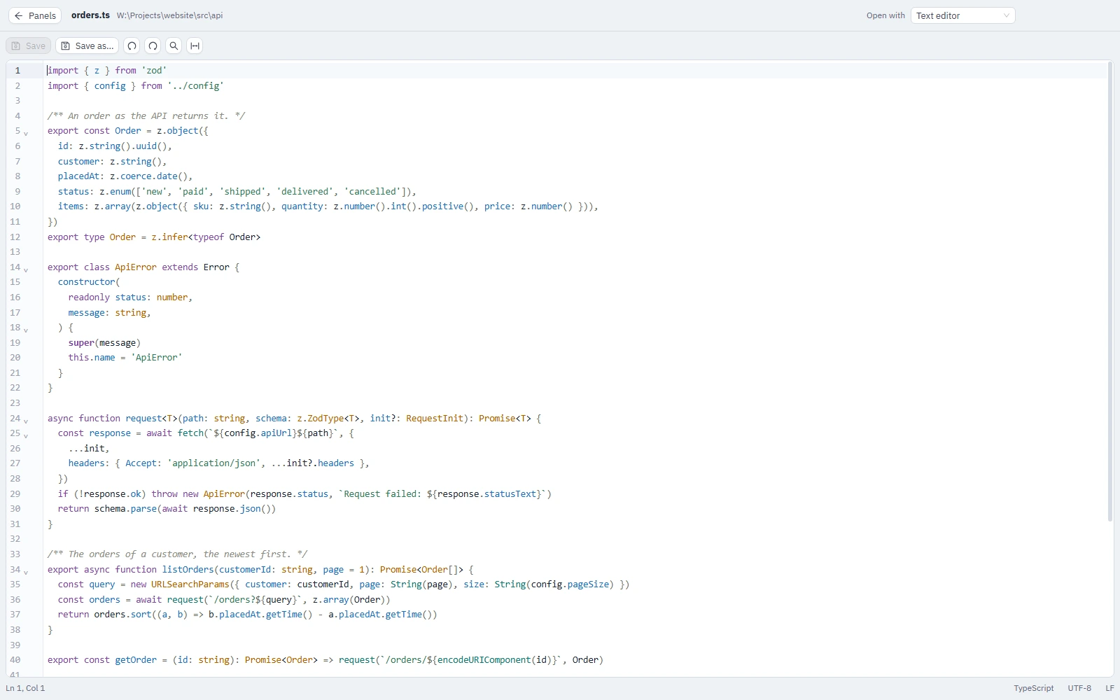The image size is (1120, 700).
Task: Fold the constructor body at line 18
Action: pyautogui.click(x=26, y=330)
